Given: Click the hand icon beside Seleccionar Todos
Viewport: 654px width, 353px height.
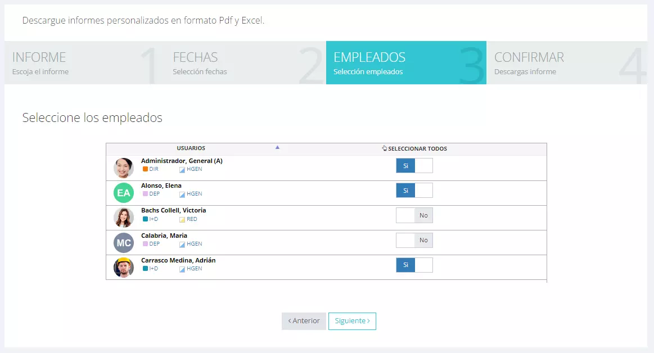Looking at the screenshot, I should tap(385, 148).
